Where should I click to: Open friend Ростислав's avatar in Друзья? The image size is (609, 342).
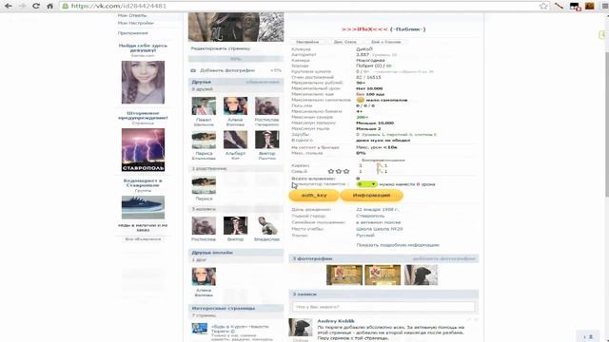tap(266, 105)
